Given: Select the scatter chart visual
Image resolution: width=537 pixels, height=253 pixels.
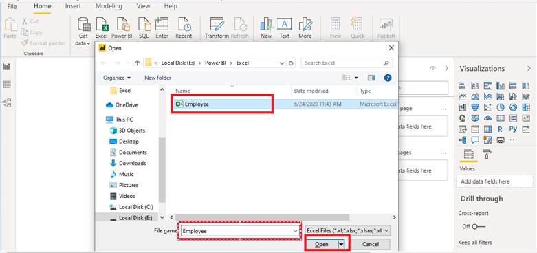Looking at the screenshot, I should coord(487,107).
